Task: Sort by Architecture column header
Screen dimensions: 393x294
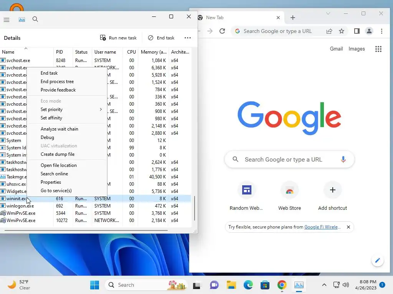Action: (180, 52)
